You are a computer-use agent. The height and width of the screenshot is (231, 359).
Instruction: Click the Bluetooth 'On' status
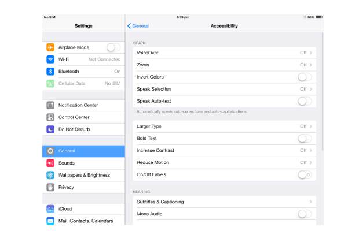118,72
